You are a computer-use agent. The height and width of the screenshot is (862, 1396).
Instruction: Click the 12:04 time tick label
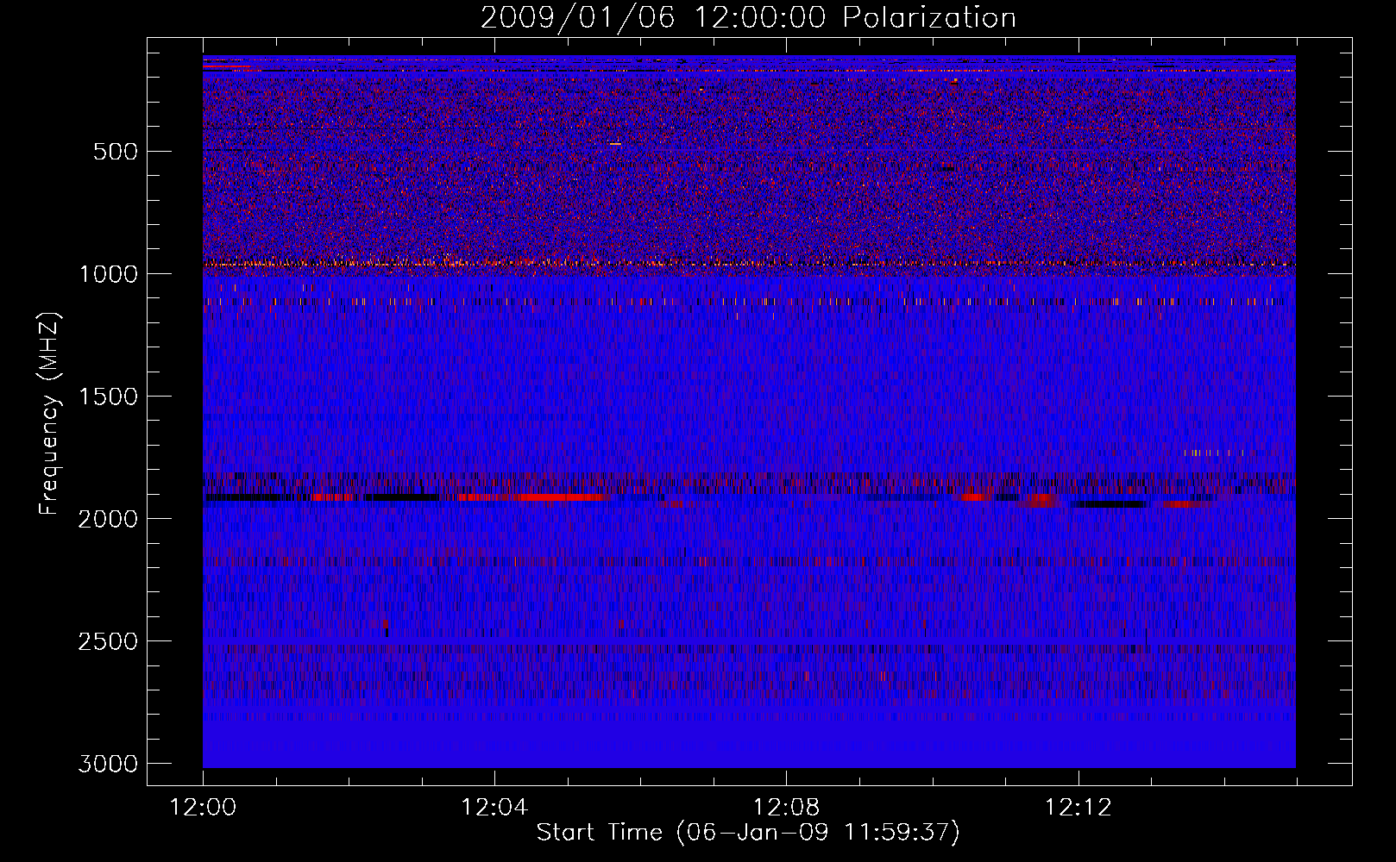click(x=494, y=808)
